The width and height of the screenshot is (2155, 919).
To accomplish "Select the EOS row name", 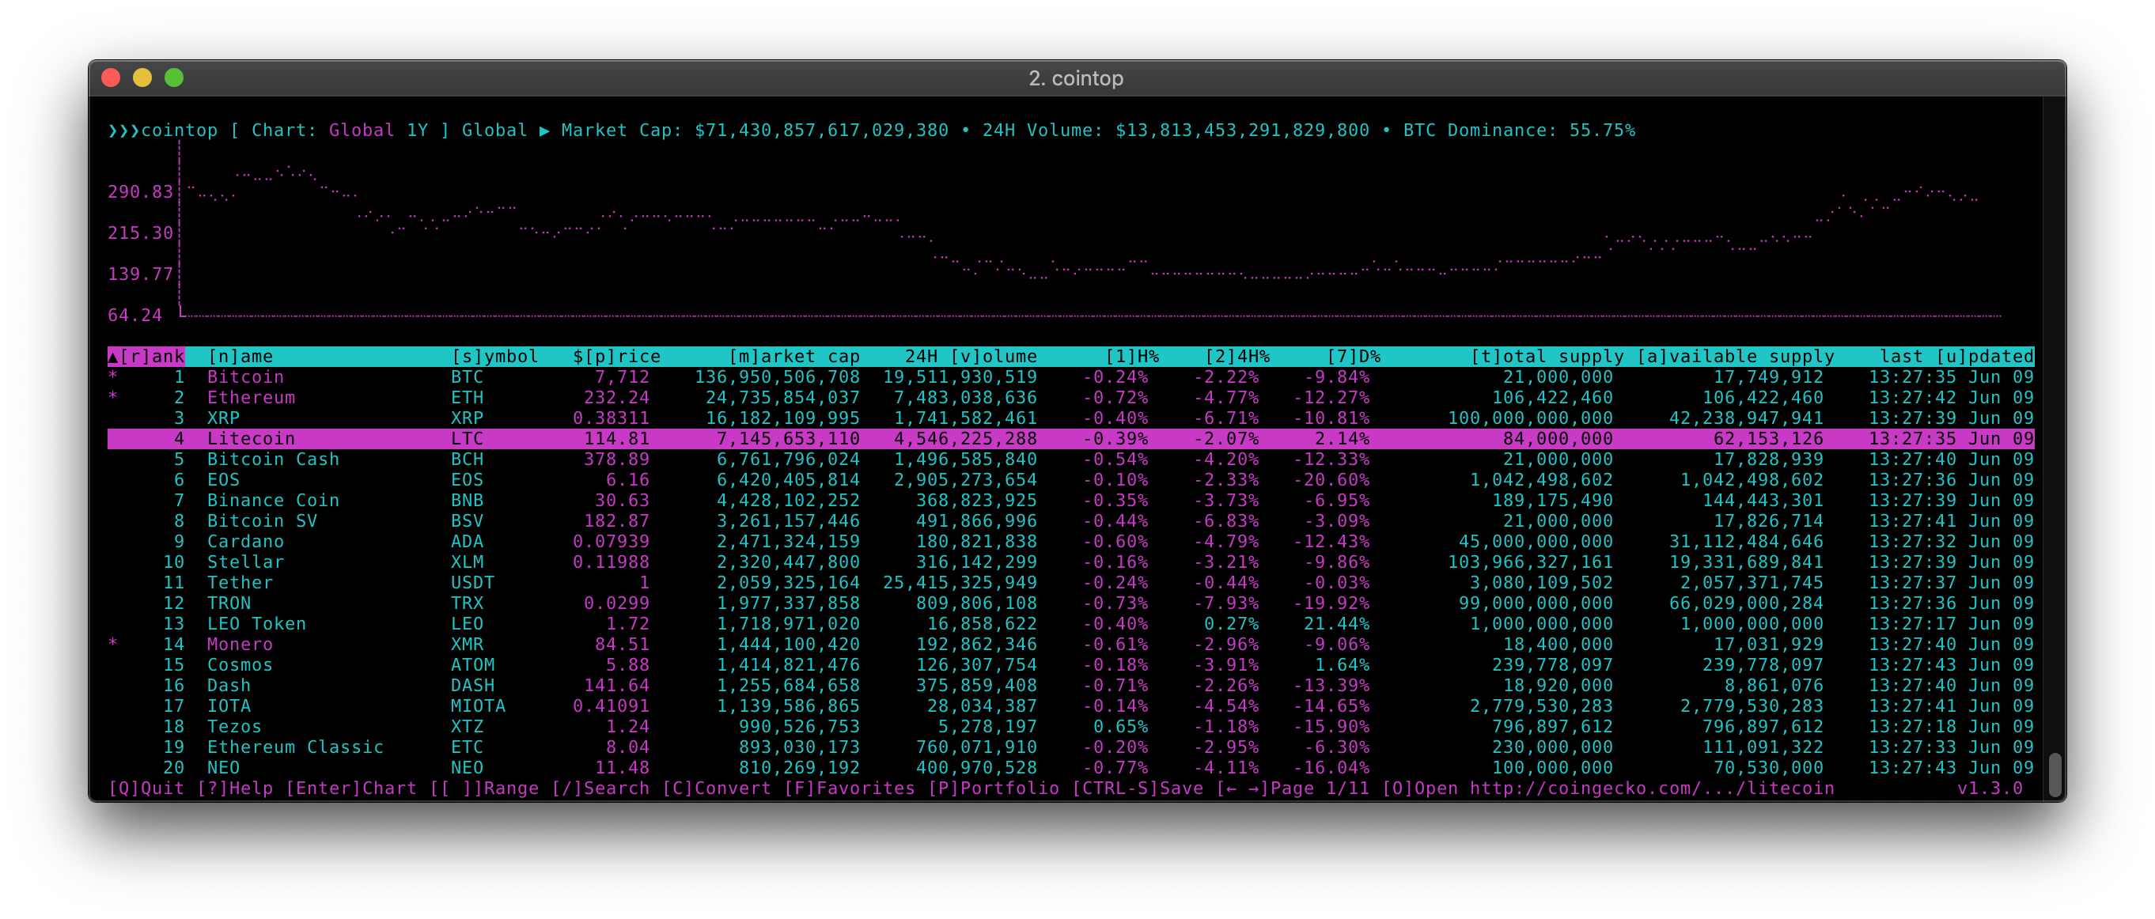I will click(223, 480).
